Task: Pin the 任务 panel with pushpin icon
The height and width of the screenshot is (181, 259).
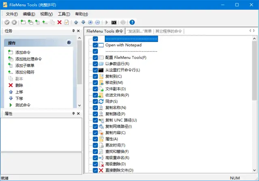Action: (x=73, y=31)
